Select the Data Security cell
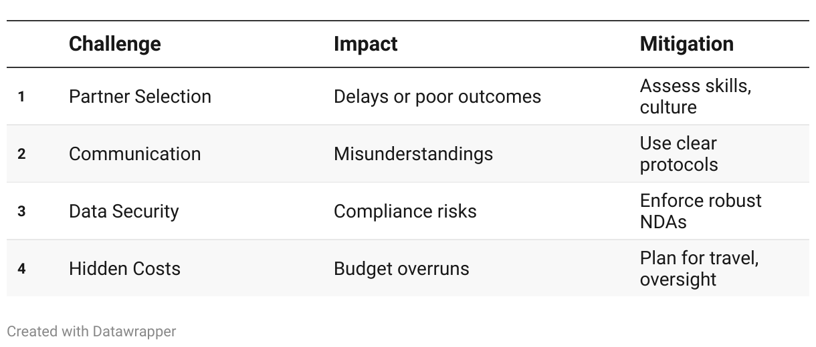Screen dimensions: 816x347 tap(124, 211)
